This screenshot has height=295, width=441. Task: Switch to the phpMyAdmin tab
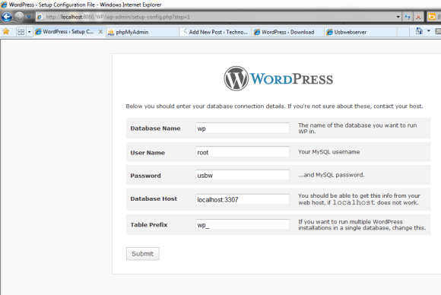tap(143, 32)
